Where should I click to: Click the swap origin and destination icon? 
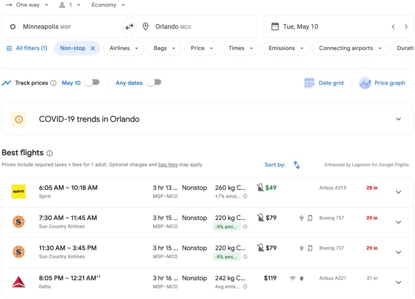point(129,26)
